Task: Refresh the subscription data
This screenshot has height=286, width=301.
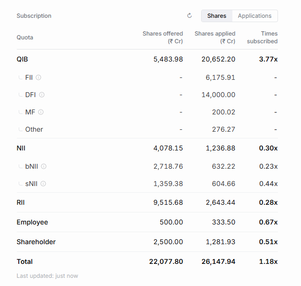Action: [x=190, y=15]
